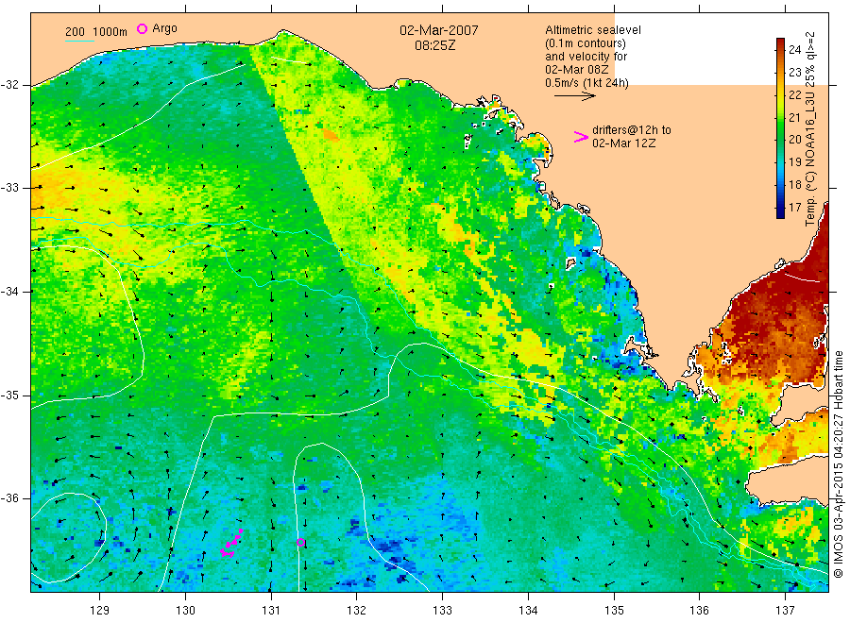Viewport: 850px width, 623px height.
Task: Click the cyan 200m contour legend line
Action: coord(79,41)
